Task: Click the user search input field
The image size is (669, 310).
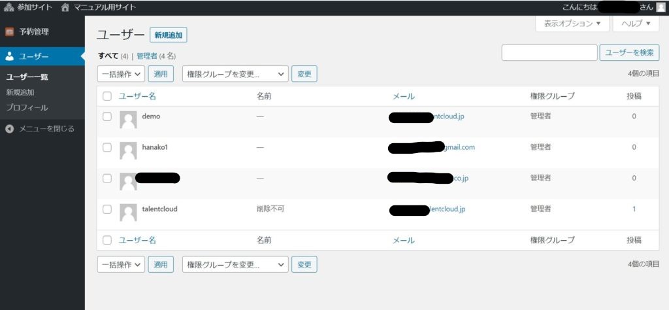Action: 549,53
